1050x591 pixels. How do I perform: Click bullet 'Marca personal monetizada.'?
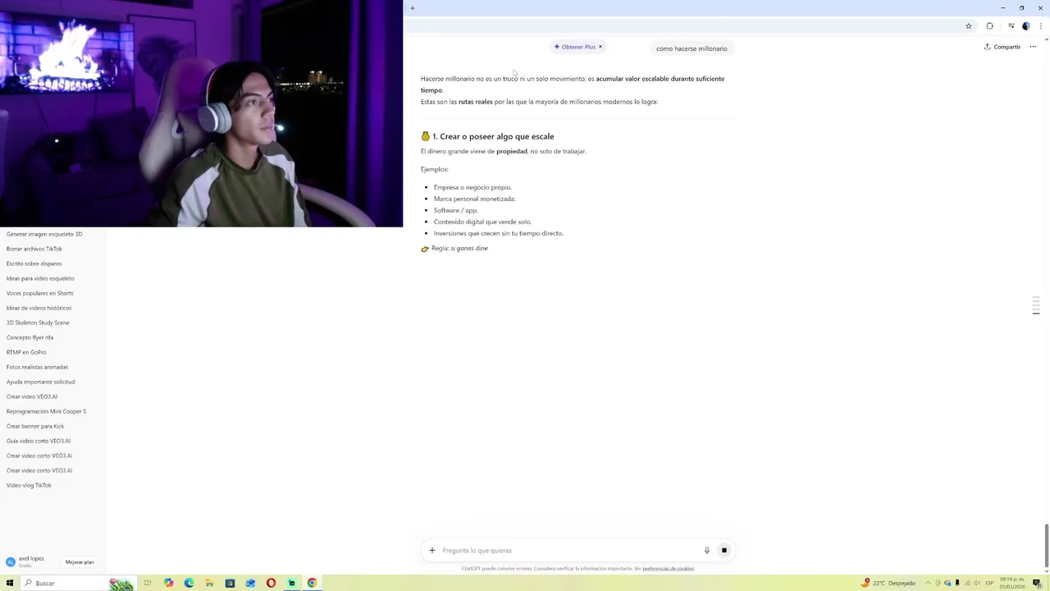coord(474,199)
